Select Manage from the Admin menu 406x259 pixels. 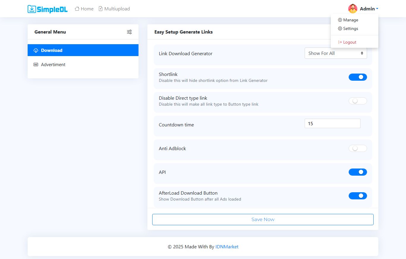[x=350, y=20]
